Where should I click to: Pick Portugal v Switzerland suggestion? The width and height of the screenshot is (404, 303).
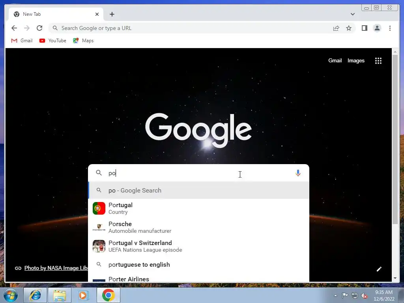pyautogui.click(x=199, y=246)
